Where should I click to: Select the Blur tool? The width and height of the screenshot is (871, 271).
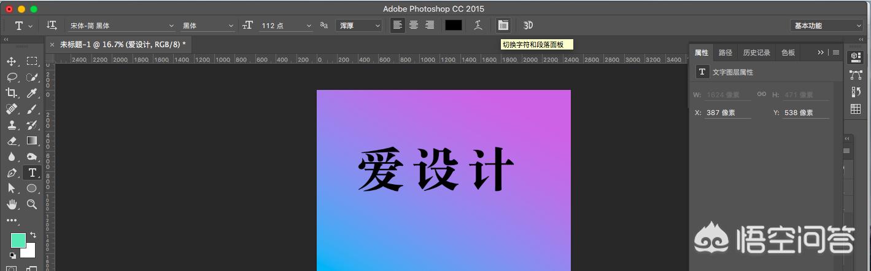click(x=12, y=157)
